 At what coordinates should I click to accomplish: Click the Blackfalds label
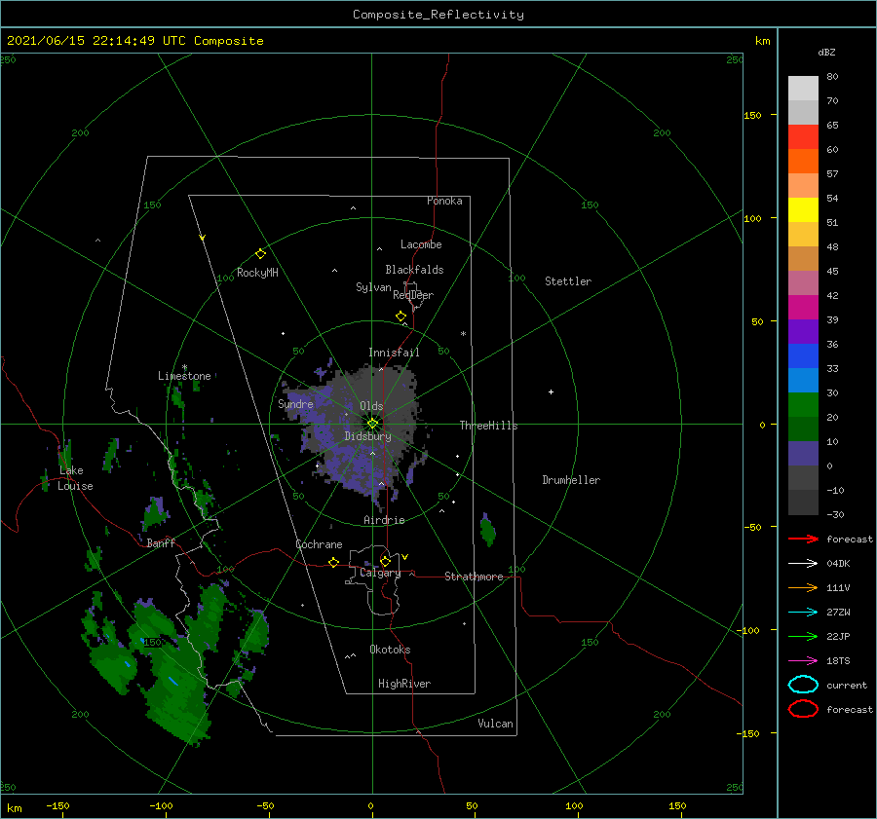[x=414, y=270]
